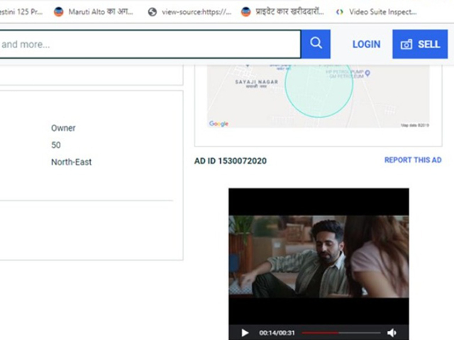The height and width of the screenshot is (340, 454).
Task: Mute the video using speaker icon
Action: [392, 332]
